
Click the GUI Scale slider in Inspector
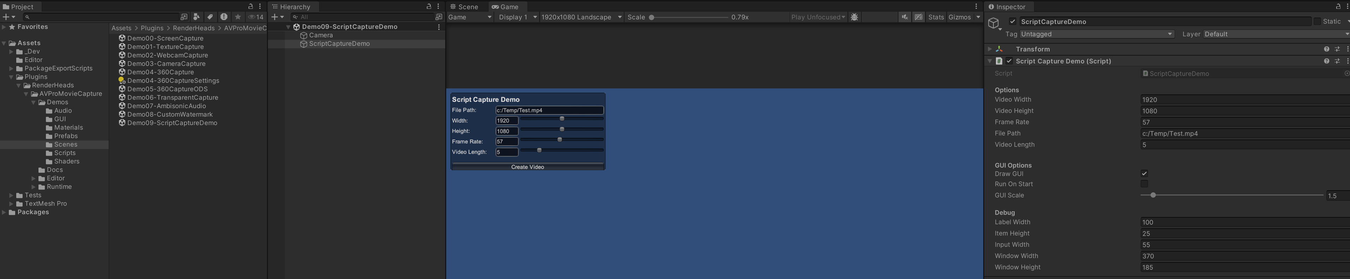[x=1232, y=196]
